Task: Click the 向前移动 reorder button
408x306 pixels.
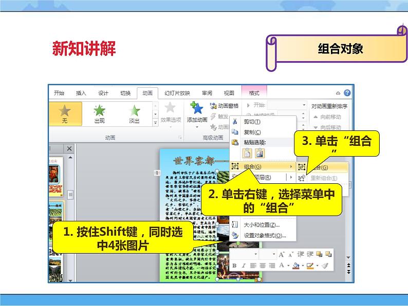Action: 327,117
